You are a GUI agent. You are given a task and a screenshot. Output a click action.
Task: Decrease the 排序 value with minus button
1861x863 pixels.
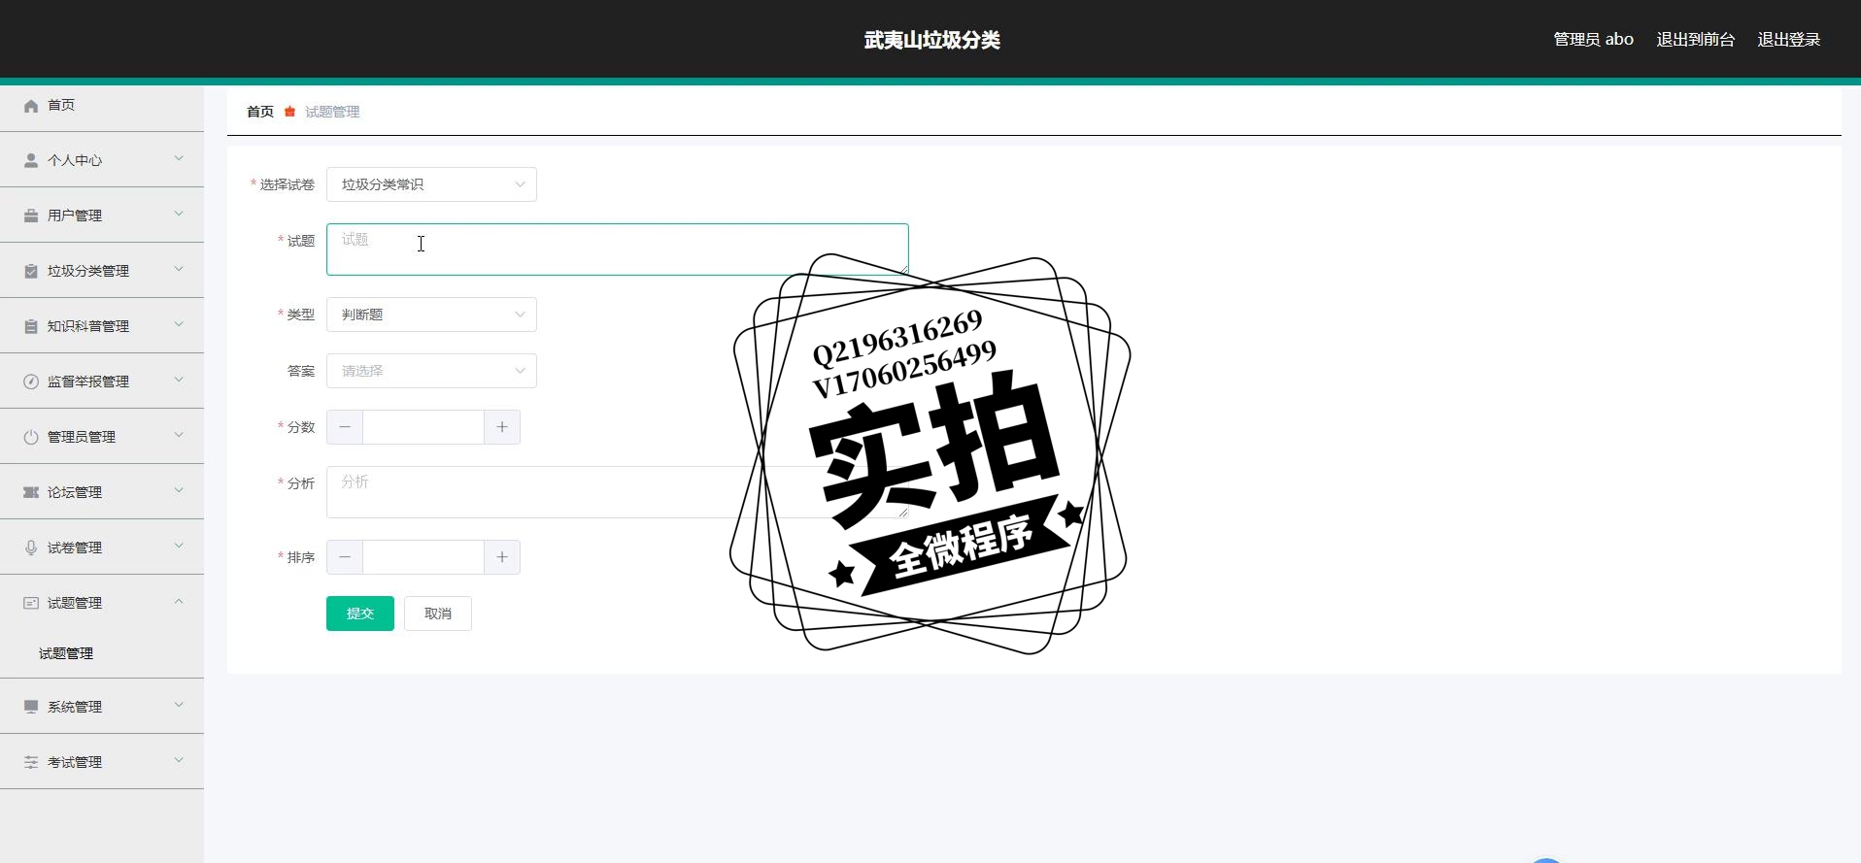click(345, 557)
